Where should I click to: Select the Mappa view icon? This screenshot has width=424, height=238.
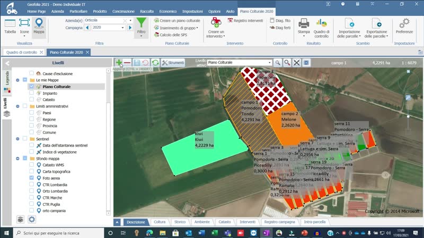39,26
